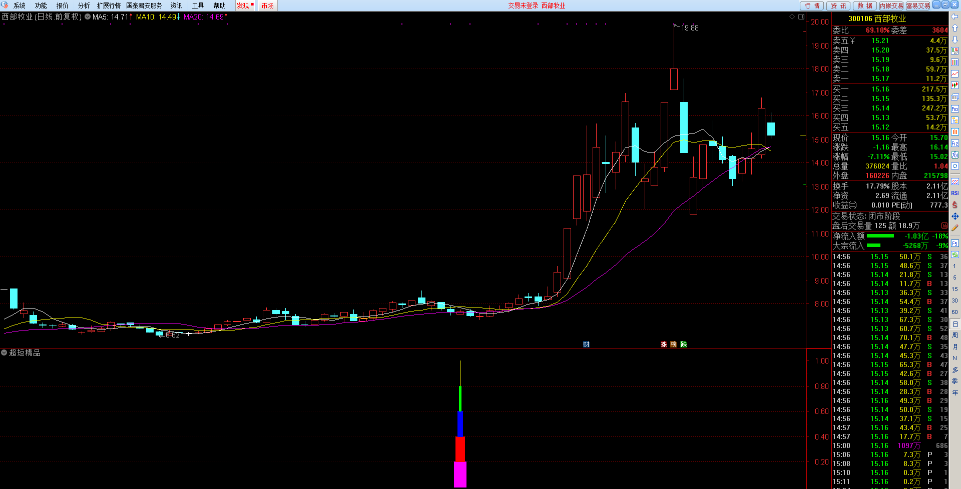Click the 行情 button
The height and width of the screenshot is (489, 961).
(812, 5)
